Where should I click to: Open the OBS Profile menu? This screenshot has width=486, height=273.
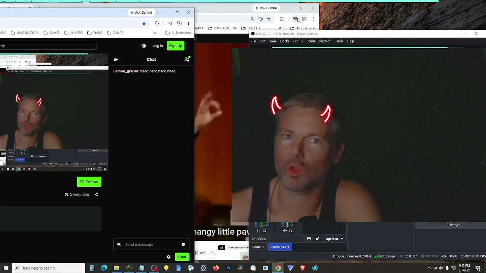point(298,41)
